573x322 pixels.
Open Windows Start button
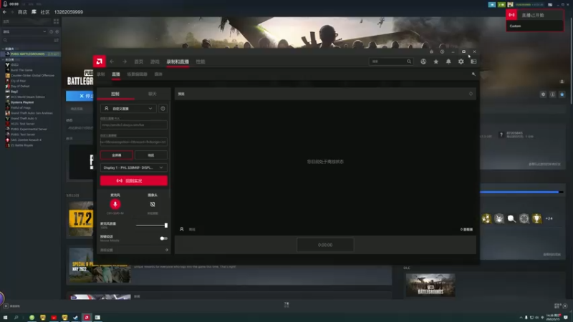[x=5, y=318]
